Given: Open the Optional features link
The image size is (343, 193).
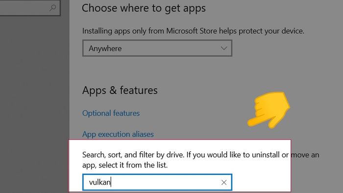Looking at the screenshot, I should tap(111, 113).
